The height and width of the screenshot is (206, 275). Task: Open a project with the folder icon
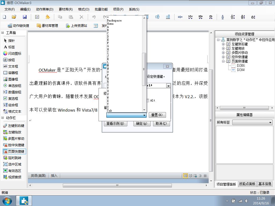pos(14,17)
